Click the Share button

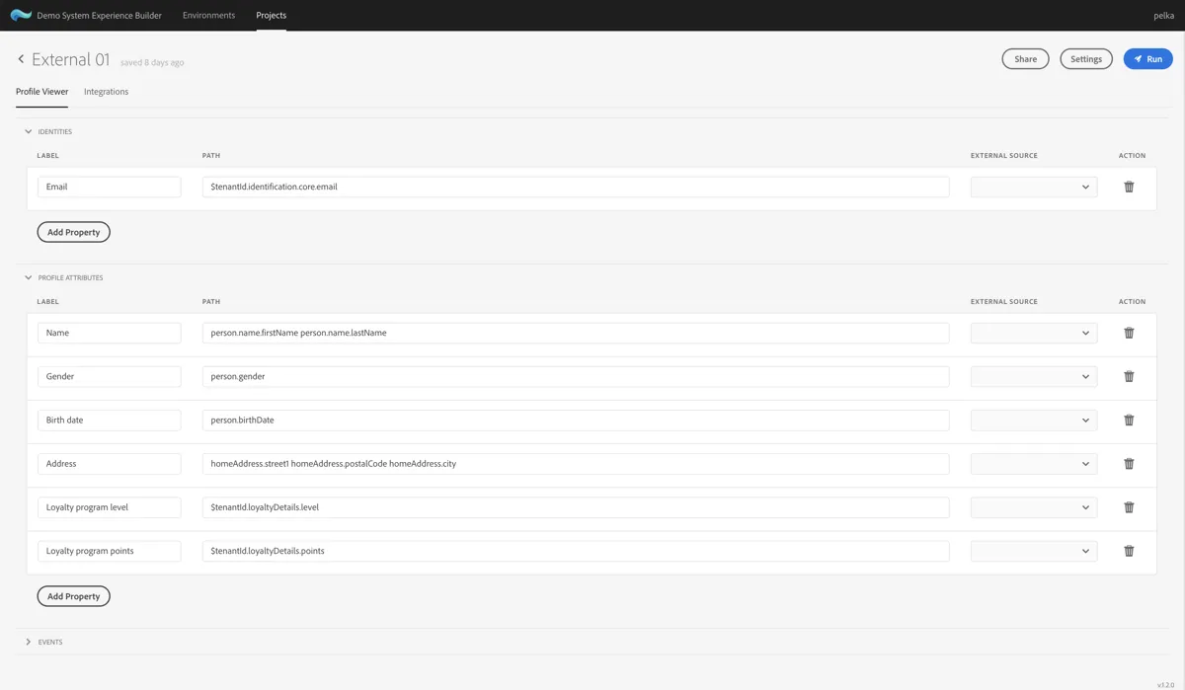(1025, 59)
